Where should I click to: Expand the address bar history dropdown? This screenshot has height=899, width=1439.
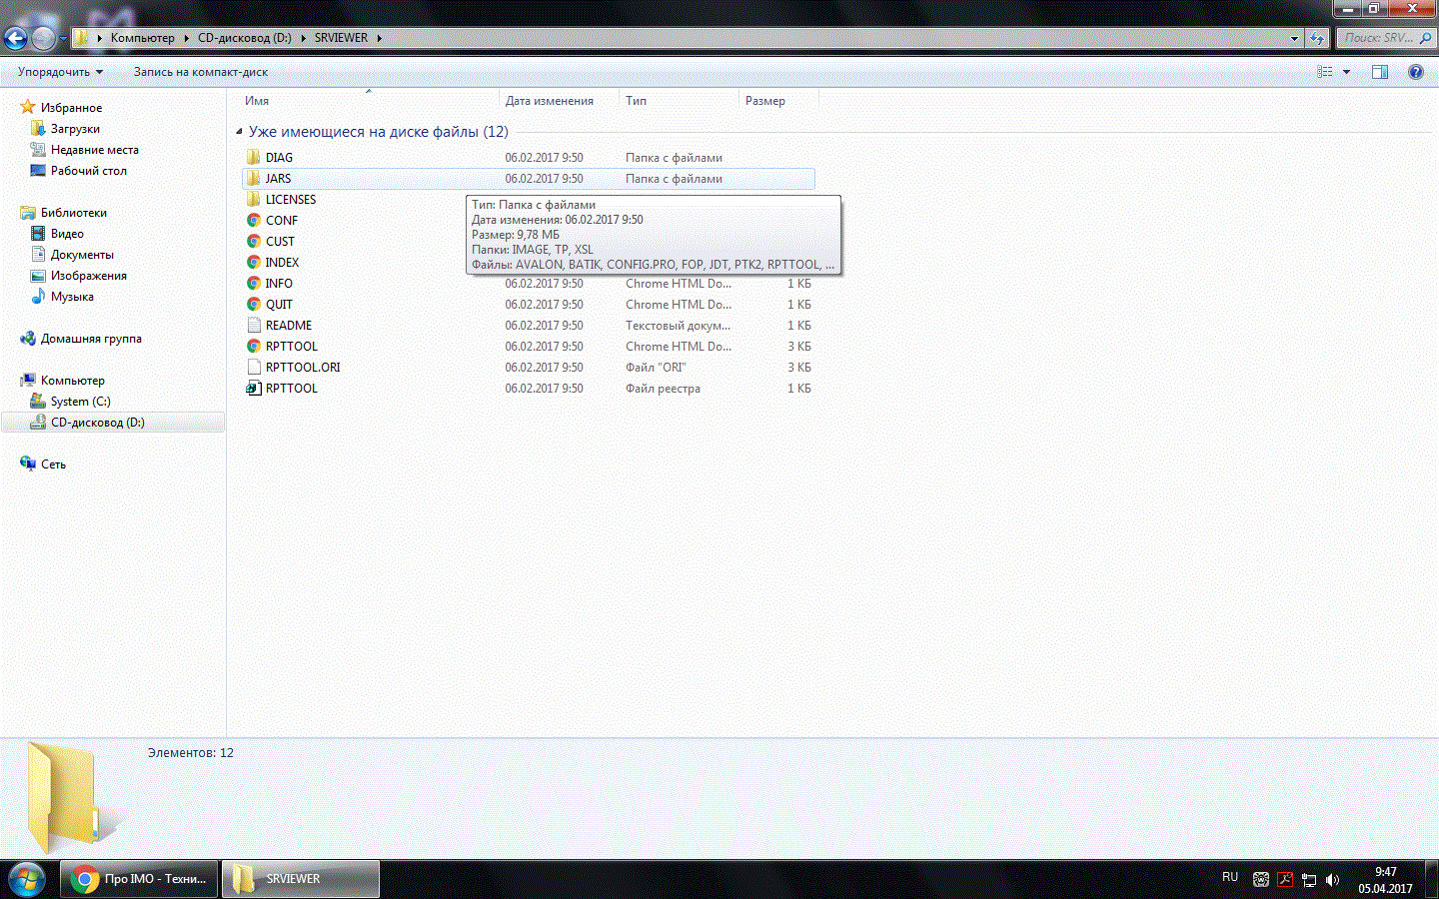[1295, 39]
